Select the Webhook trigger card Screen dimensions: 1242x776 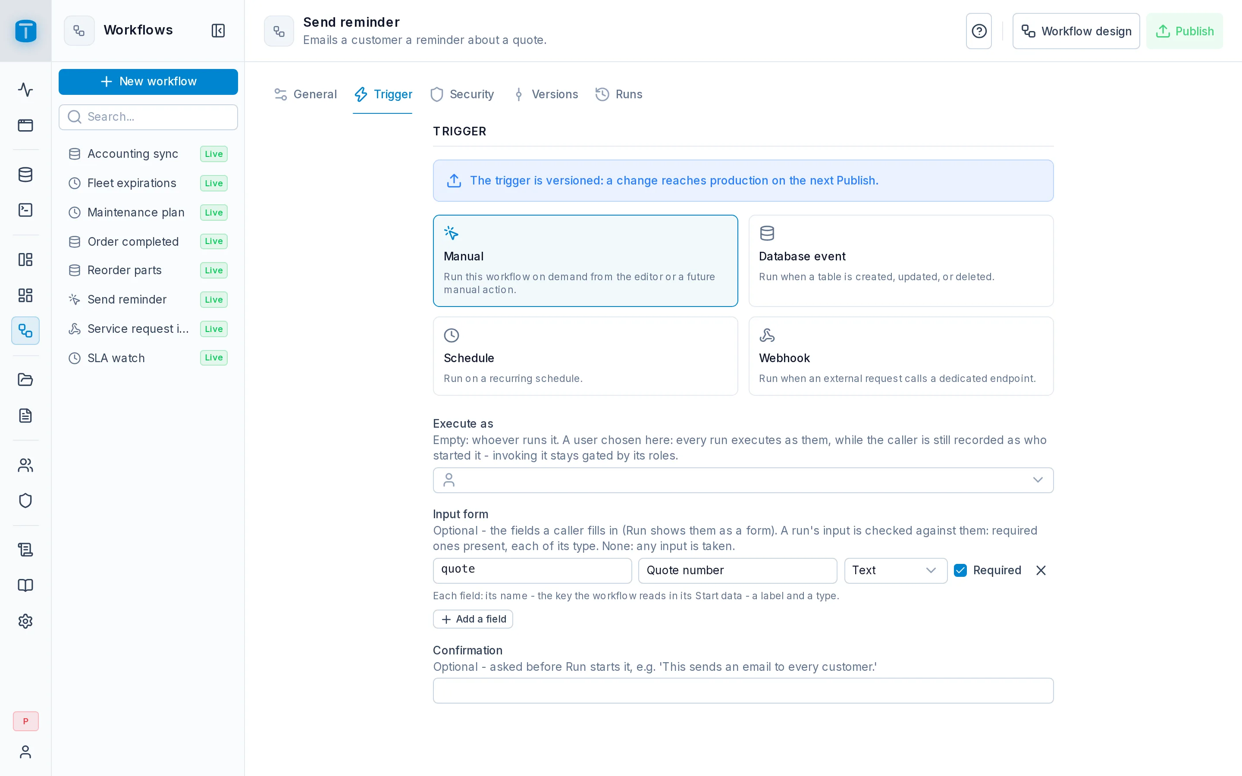901,356
